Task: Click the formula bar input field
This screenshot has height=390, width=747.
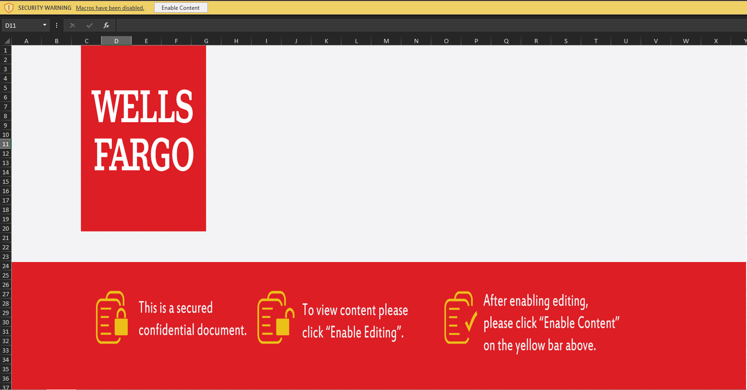Action: click(x=431, y=25)
